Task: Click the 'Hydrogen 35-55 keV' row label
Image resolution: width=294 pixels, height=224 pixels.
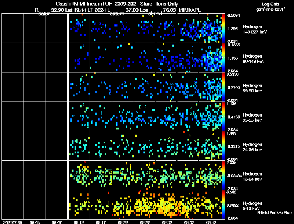Action: point(252,118)
